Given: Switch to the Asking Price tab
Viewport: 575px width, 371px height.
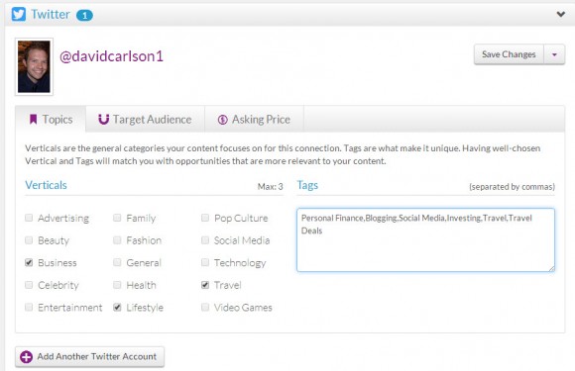Looking at the screenshot, I should click(x=255, y=120).
